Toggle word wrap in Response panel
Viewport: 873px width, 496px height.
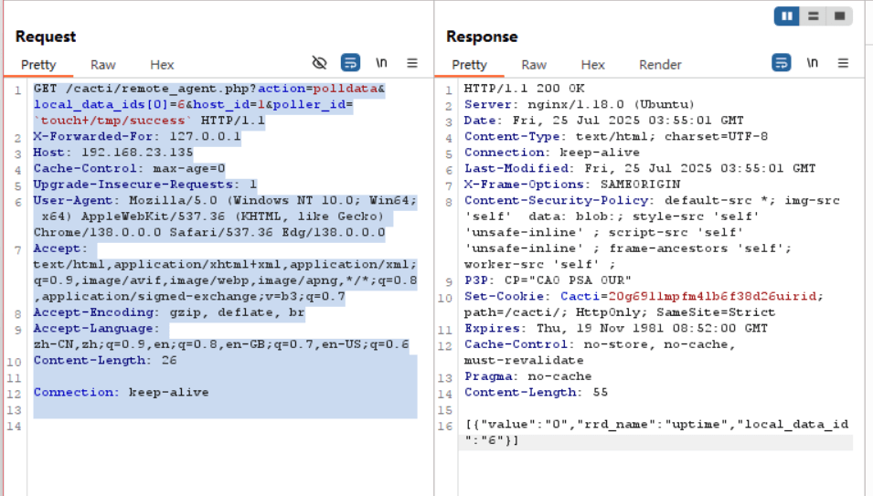[x=782, y=63]
